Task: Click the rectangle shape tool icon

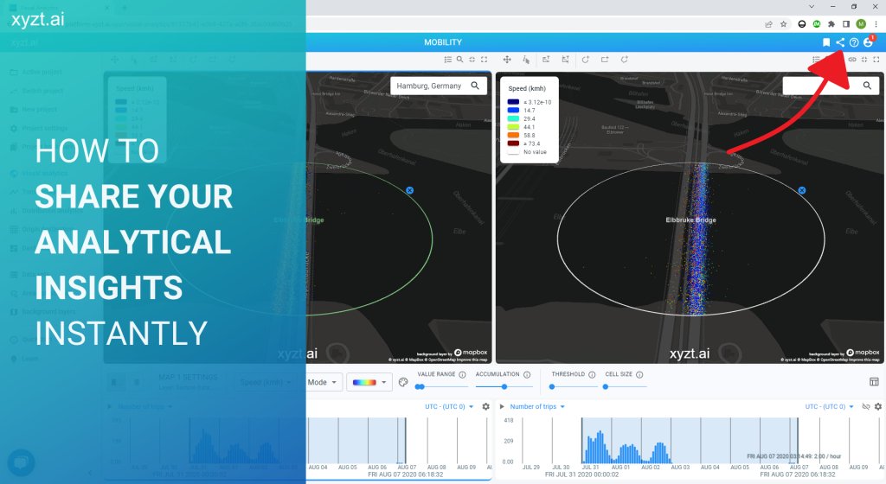Action: click(x=605, y=60)
